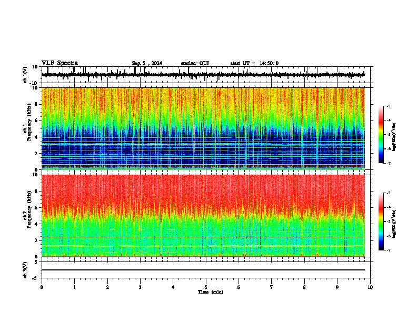417x322 pixels.
Task: Click the ch.1(V) waveform trace panel
Action: [206, 75]
